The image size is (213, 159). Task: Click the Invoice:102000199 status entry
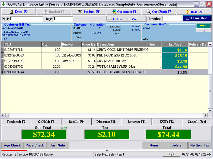coord(31,154)
